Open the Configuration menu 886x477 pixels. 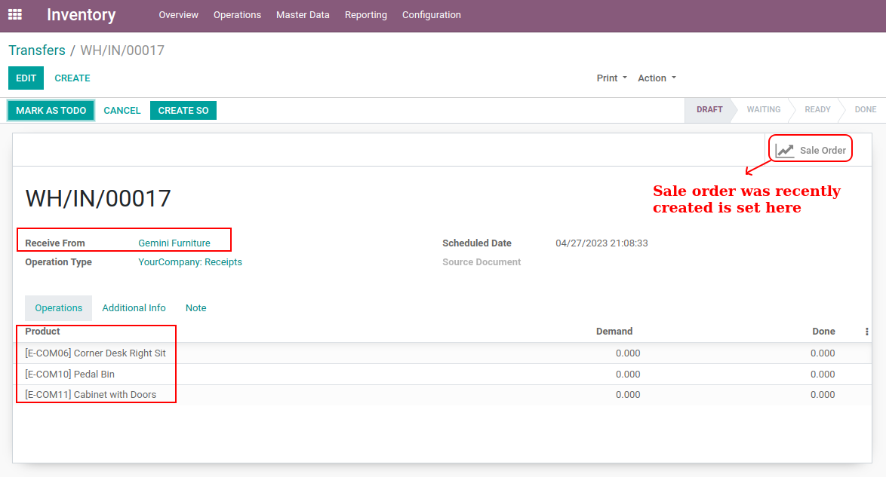(x=431, y=15)
